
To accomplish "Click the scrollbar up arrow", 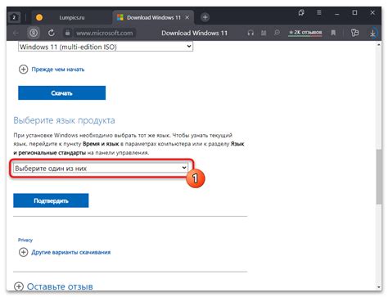I will click(379, 44).
